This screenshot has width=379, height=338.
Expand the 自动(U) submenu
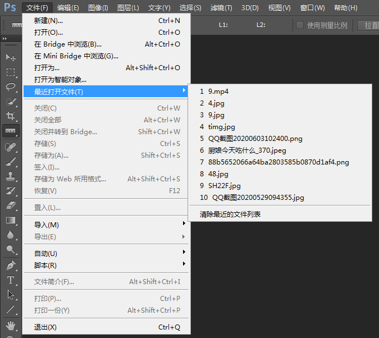106,253
